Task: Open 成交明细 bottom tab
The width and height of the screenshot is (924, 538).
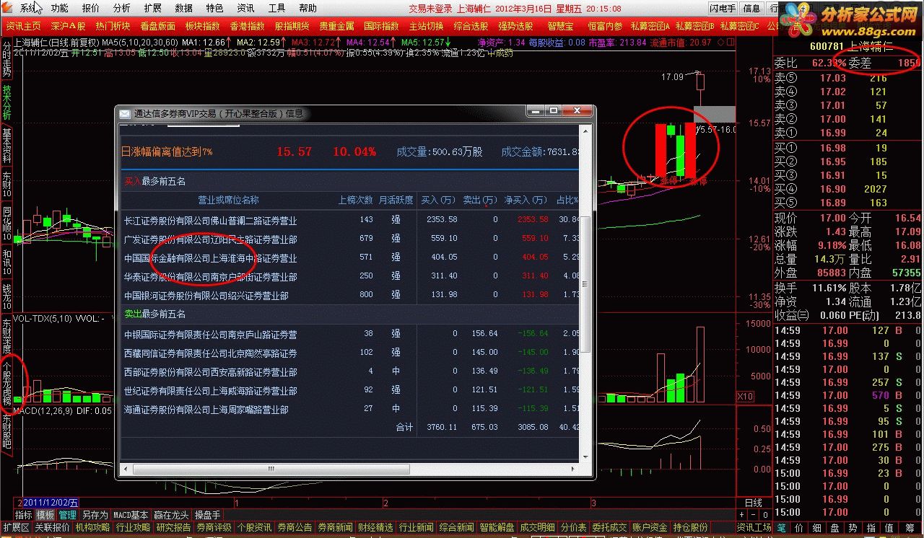Action: coord(537,528)
